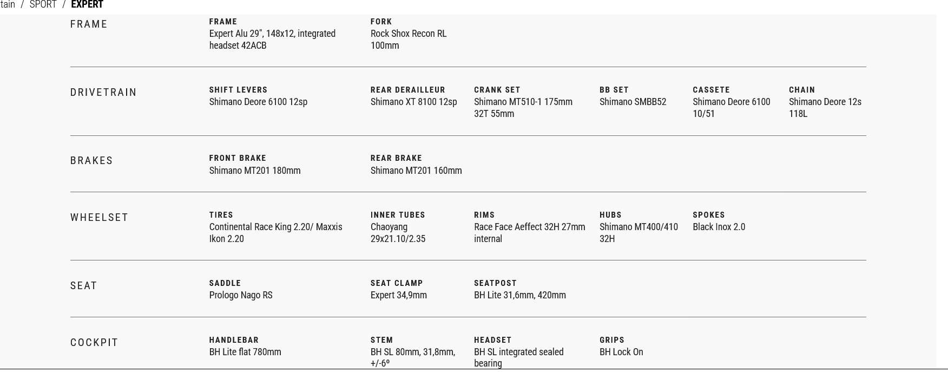Select the Shimano XT 8100 12sp derailleur value

point(413,102)
